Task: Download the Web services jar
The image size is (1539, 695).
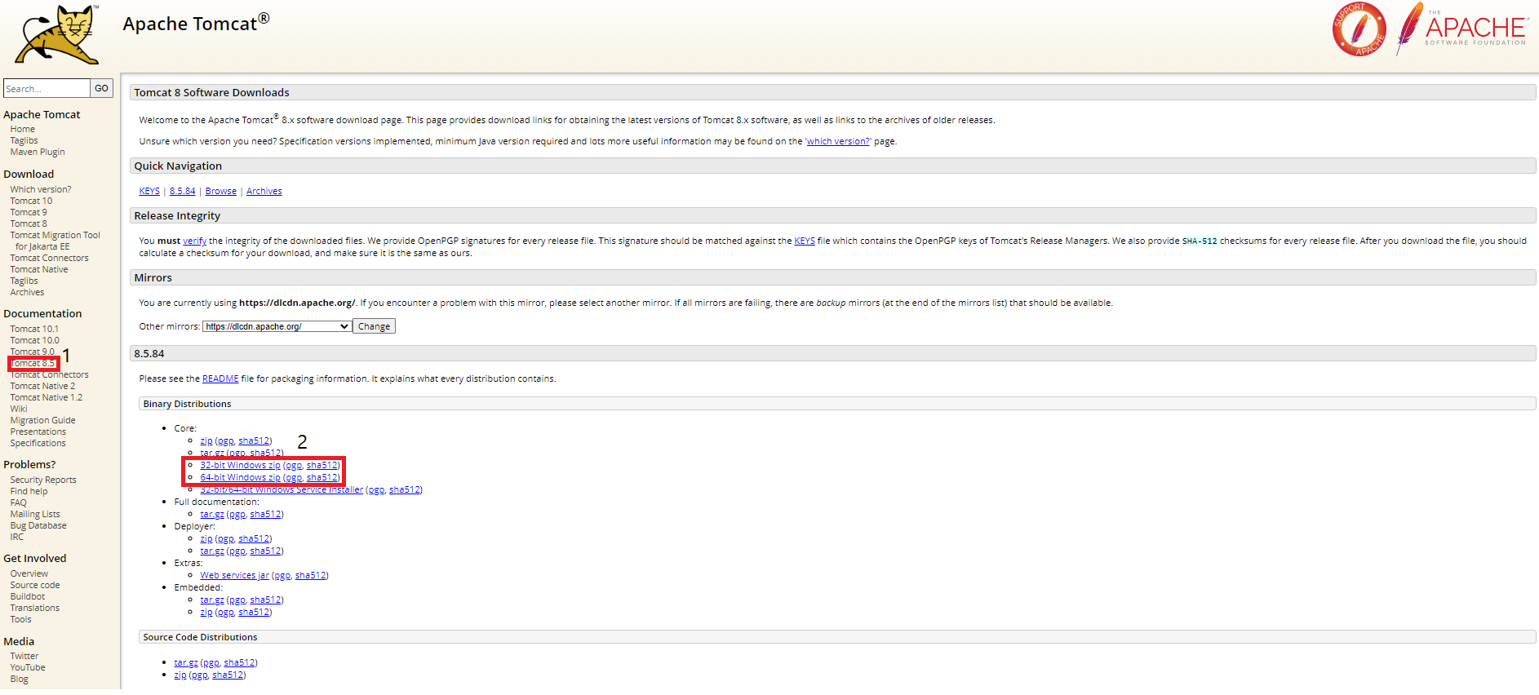Action: point(234,575)
